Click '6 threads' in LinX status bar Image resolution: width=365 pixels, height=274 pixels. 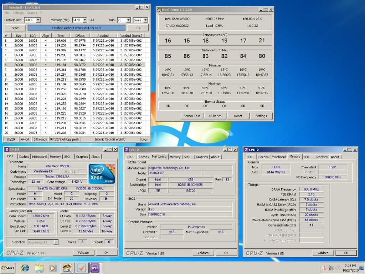point(40,139)
